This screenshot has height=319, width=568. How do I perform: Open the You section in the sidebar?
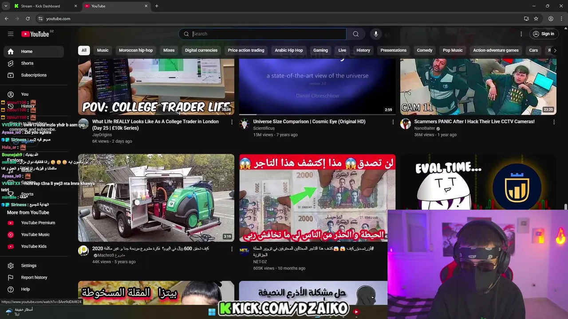(34, 94)
